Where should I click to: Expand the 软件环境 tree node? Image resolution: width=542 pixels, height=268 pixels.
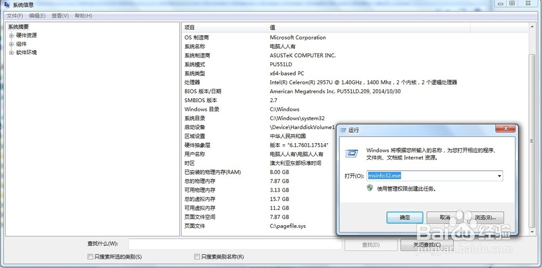[x=11, y=53]
